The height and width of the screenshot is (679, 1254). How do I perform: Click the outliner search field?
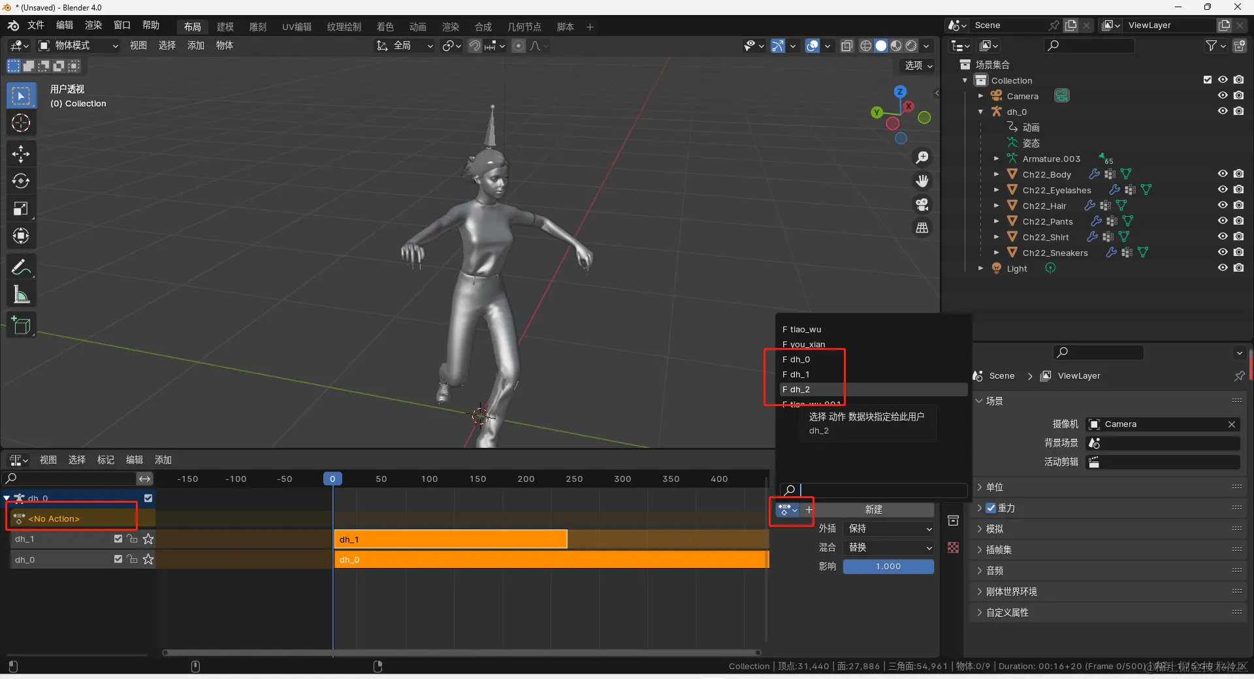pos(1089,46)
